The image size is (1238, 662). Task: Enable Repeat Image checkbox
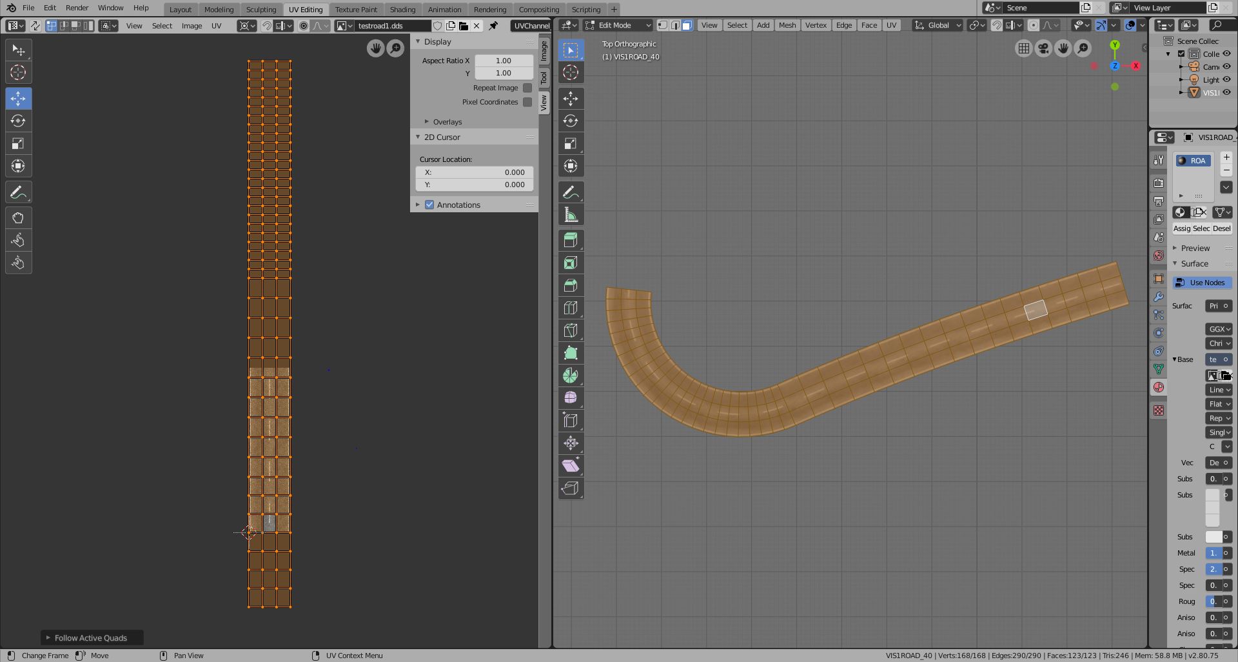click(527, 88)
